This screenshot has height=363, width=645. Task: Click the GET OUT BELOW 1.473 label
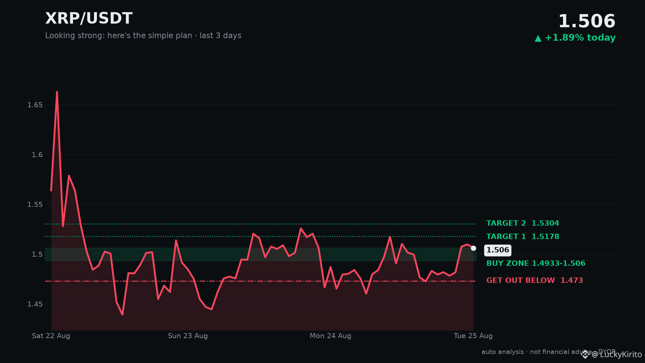click(x=534, y=280)
